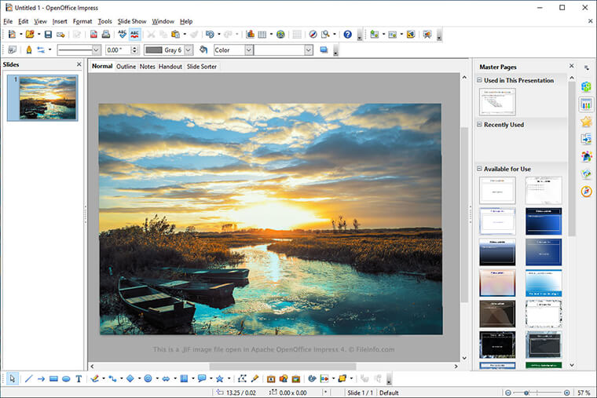Open the Help icon in toolbar
The image size is (597, 398).
tap(347, 35)
